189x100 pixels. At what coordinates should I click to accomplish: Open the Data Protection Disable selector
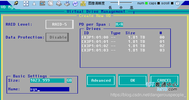pos(57,37)
